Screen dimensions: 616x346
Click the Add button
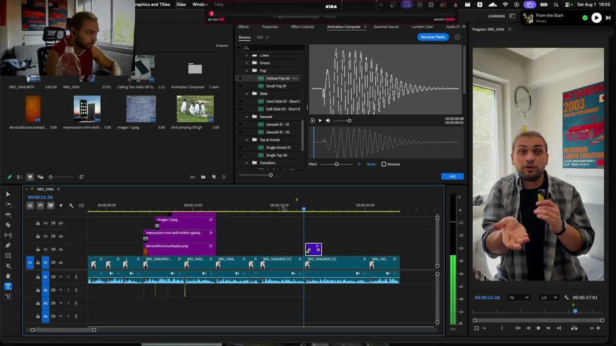452,176
